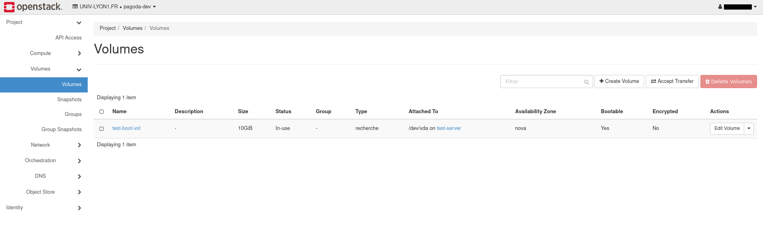This screenshot has height=226, width=763.
Task: Open the test-server instance link
Action: [449, 128]
